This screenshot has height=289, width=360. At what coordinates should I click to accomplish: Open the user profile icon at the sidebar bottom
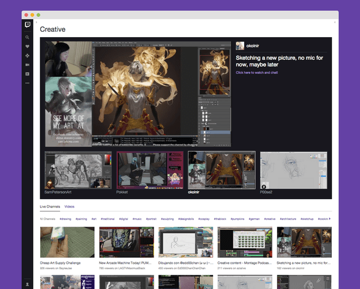click(28, 284)
